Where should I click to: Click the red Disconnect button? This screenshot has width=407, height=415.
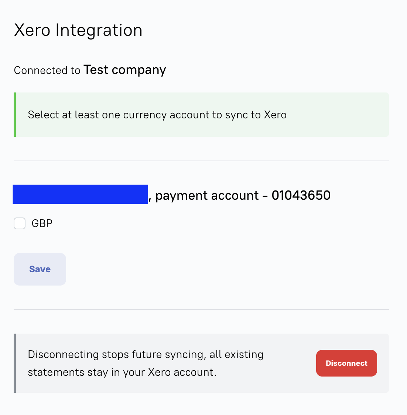click(x=346, y=363)
